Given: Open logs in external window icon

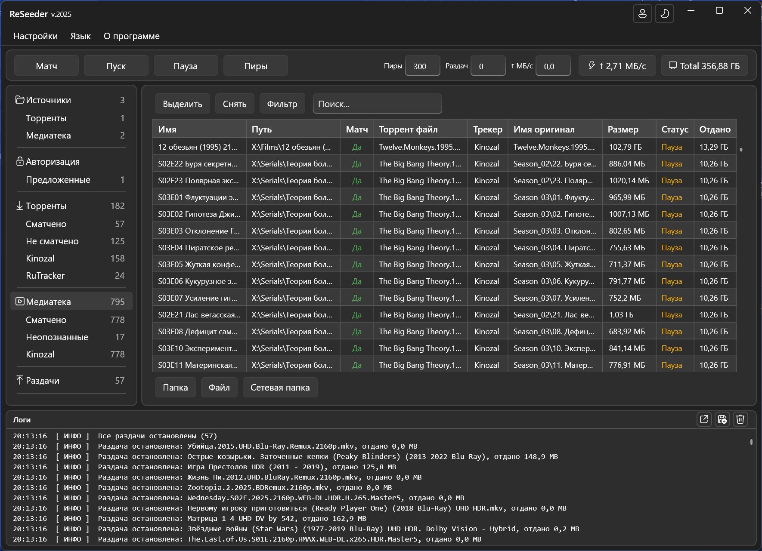Looking at the screenshot, I should pos(704,419).
